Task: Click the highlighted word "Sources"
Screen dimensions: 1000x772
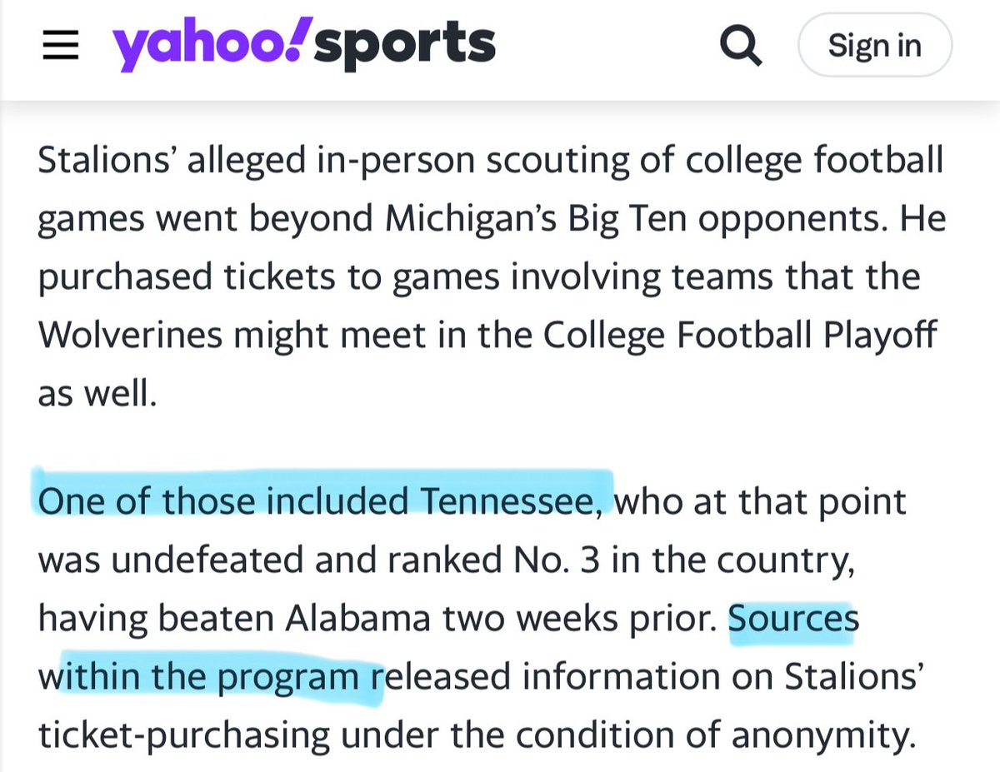Action: point(793,619)
